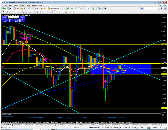Switch to M5 timeframe
The width and height of the screenshot is (168, 130).
pyautogui.click(x=47, y=12)
